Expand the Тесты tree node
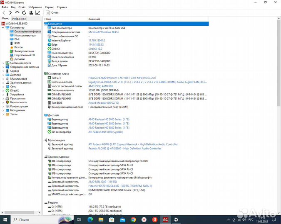Screen dimensions: 281x224 3,114
